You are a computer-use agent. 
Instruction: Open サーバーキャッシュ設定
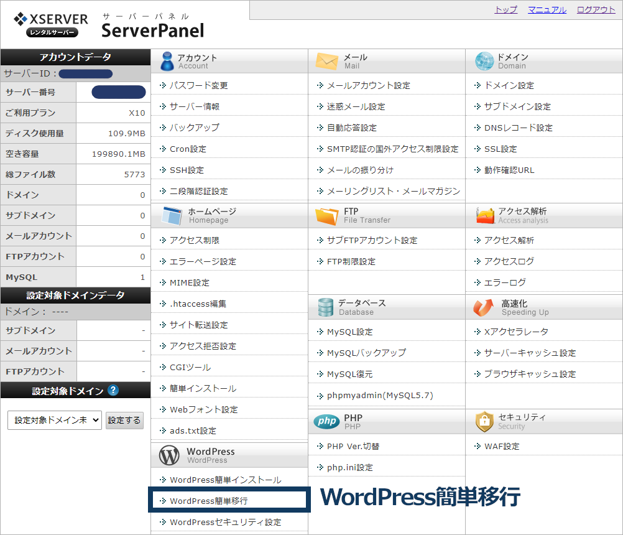(530, 353)
